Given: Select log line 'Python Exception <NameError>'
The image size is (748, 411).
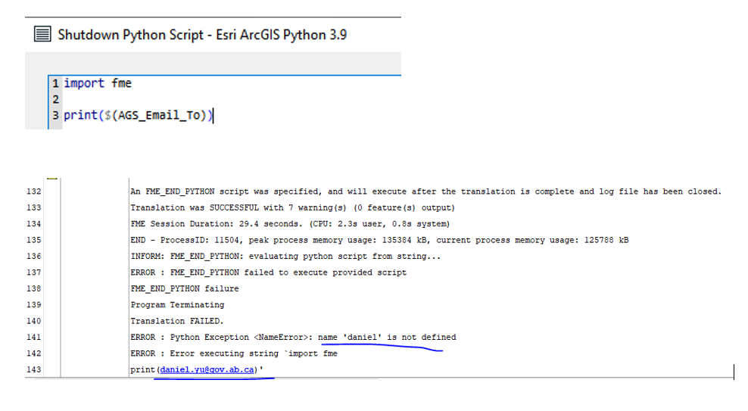Looking at the screenshot, I should (293, 338).
